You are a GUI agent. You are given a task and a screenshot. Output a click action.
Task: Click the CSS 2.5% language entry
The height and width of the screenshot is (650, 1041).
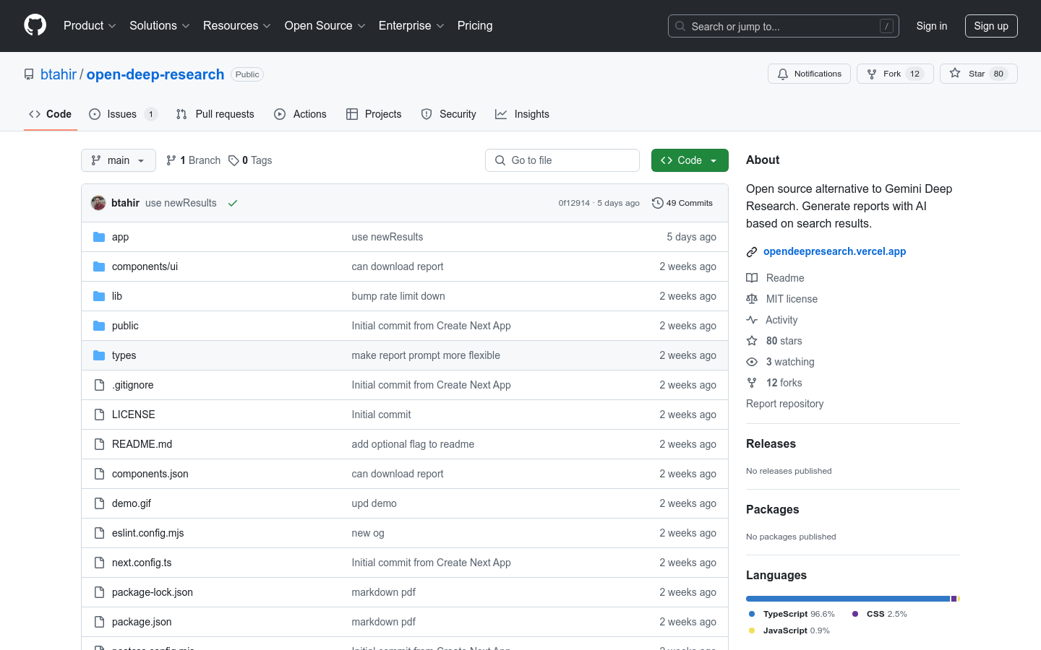click(x=880, y=614)
